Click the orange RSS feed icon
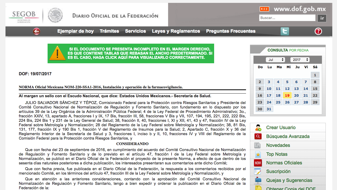This screenshot has height=190, width=337. click(264, 9)
